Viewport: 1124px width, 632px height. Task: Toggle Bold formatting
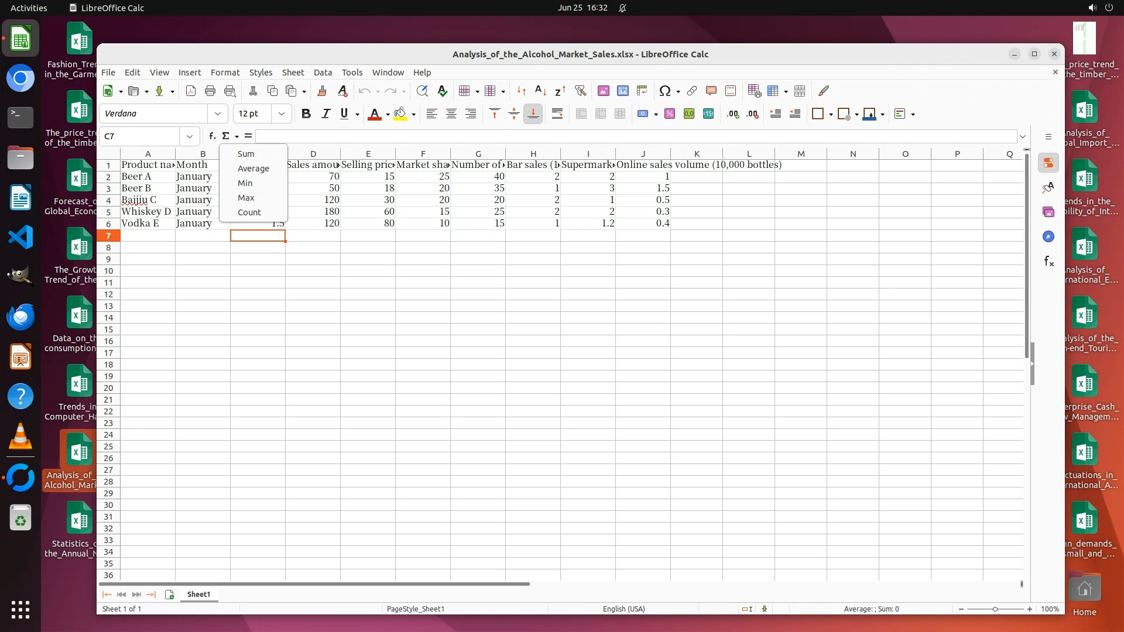306,114
